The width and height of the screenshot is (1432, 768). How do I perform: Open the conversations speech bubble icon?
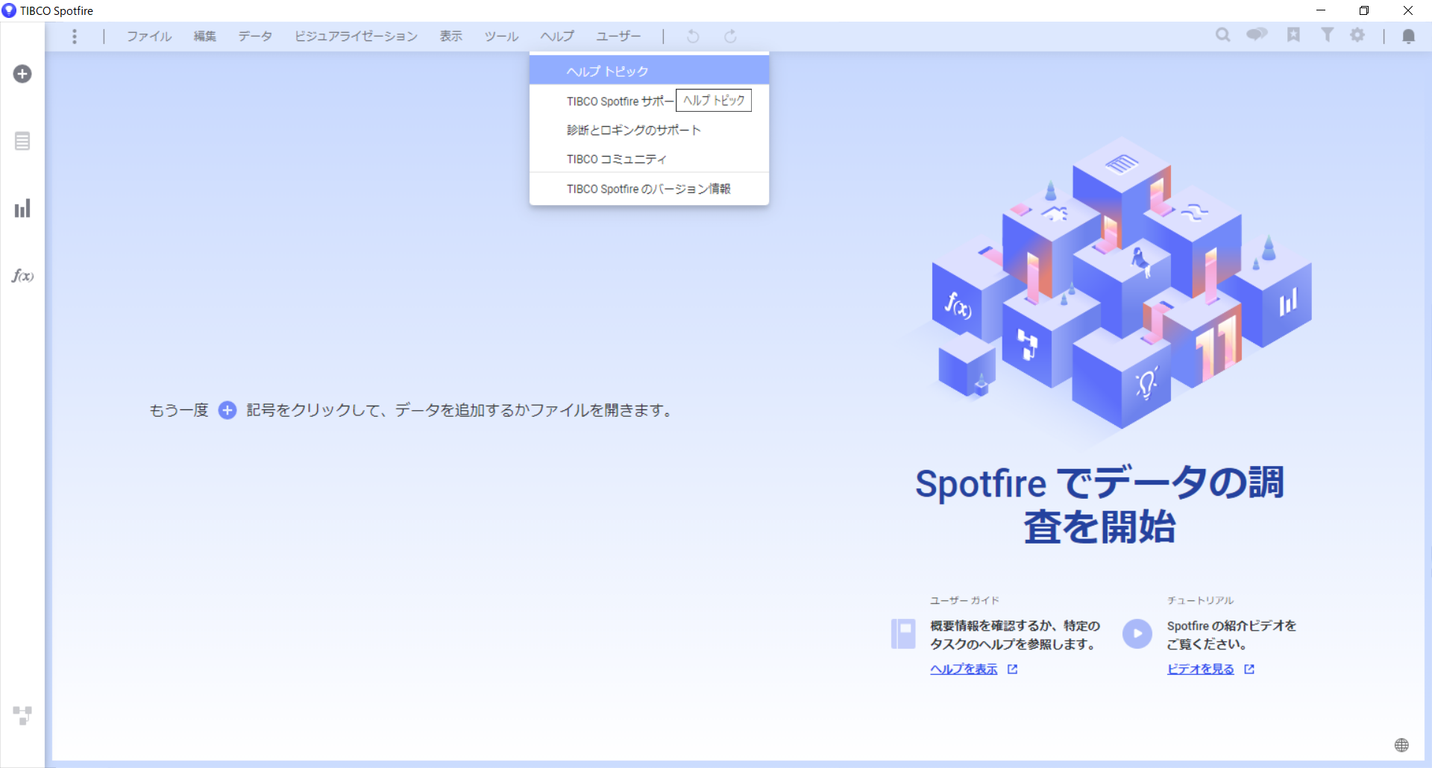(x=1257, y=34)
